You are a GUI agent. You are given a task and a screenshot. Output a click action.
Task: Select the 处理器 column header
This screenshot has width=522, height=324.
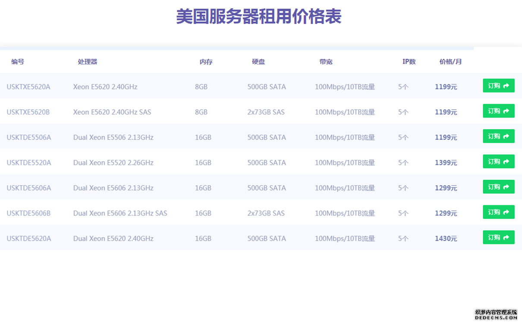(x=88, y=62)
